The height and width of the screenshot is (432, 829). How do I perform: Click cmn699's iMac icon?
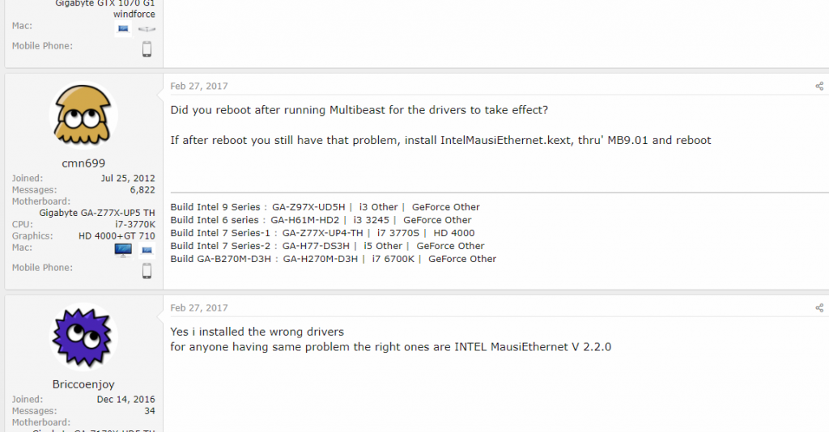click(x=123, y=250)
